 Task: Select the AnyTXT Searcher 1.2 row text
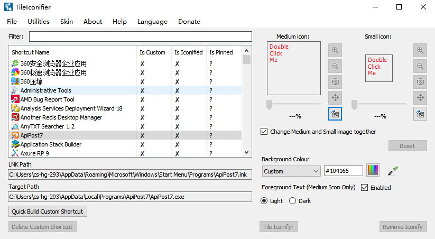(x=48, y=126)
